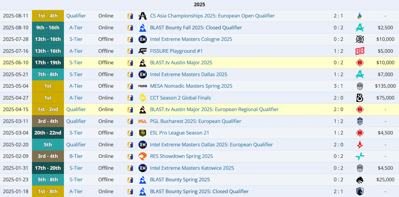Open BLAST.tv Austin Major 2025: European Regional Qualifier link
The image size is (399, 197).
(x=214, y=109)
